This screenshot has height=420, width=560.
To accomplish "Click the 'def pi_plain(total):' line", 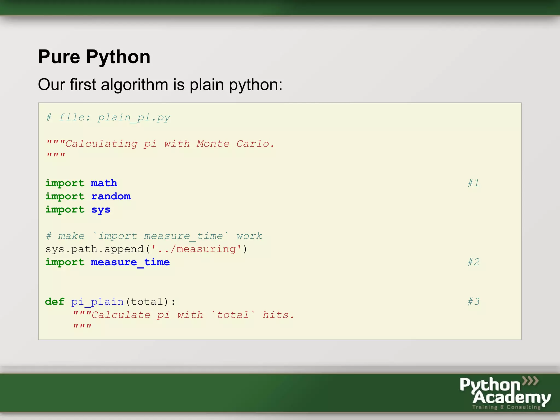I will tap(110, 302).
